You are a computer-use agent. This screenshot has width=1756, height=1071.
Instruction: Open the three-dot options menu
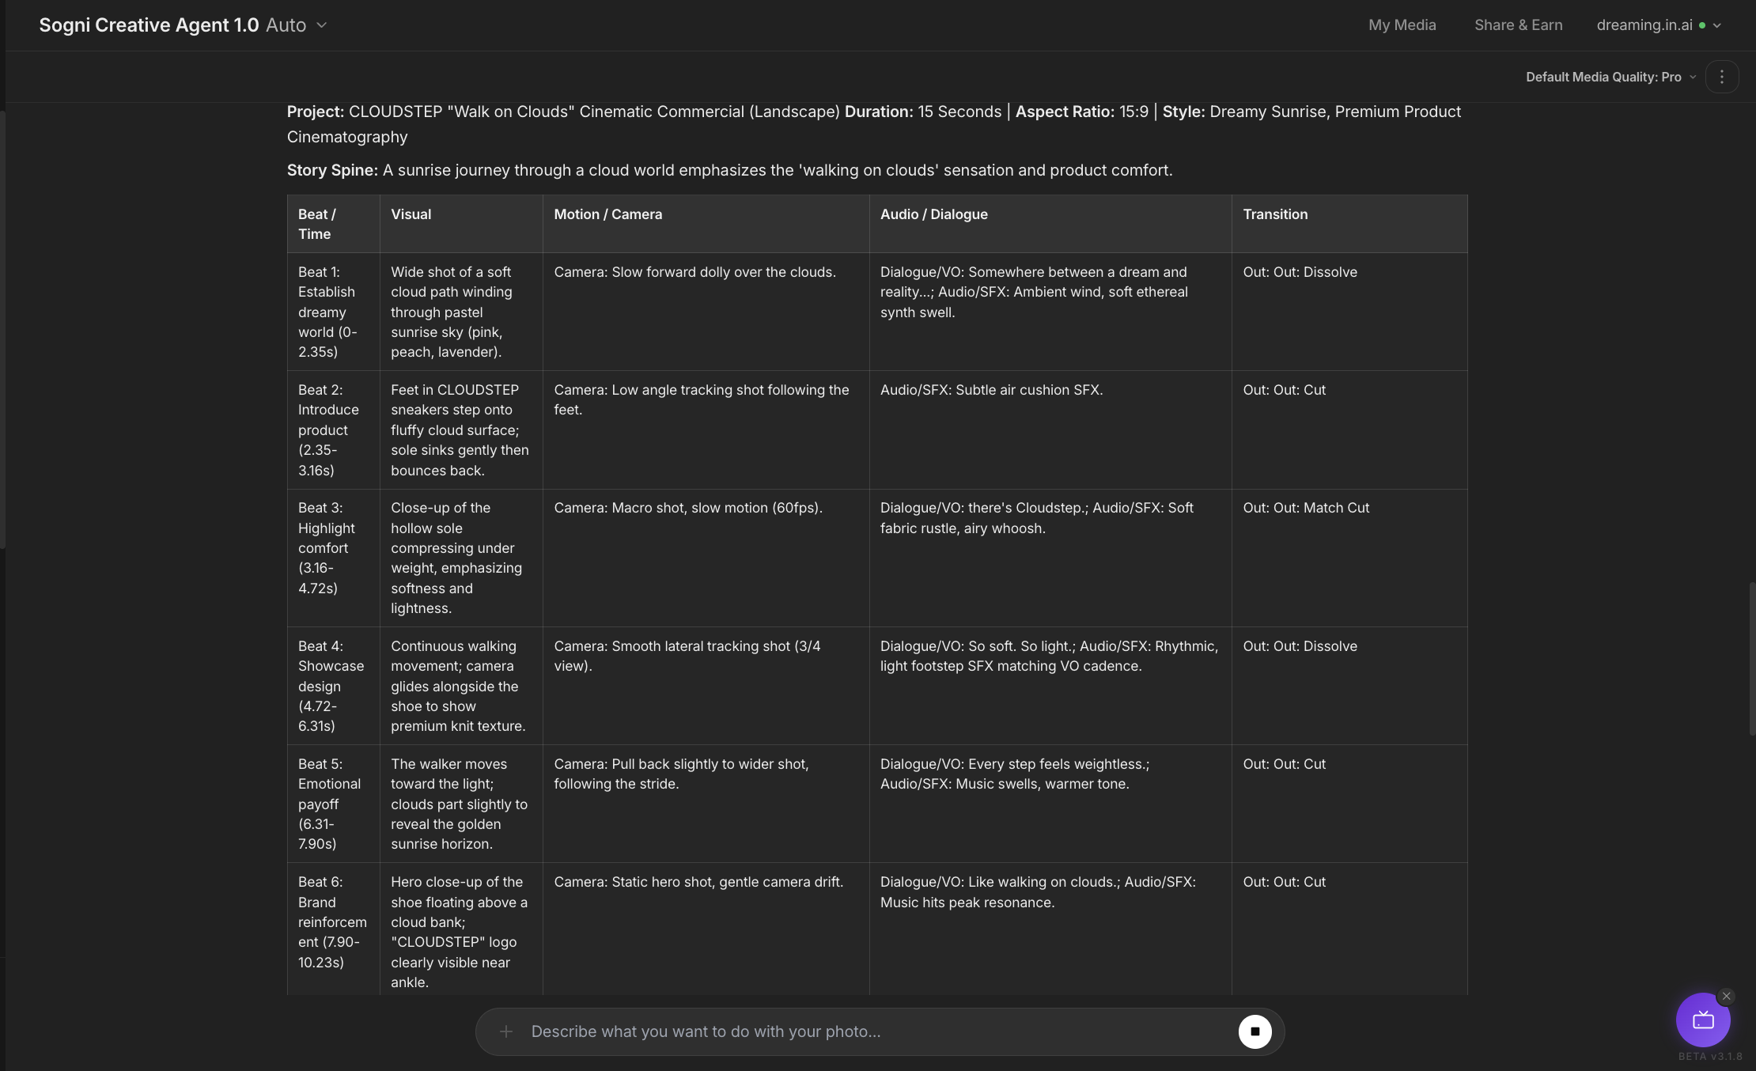click(1722, 77)
